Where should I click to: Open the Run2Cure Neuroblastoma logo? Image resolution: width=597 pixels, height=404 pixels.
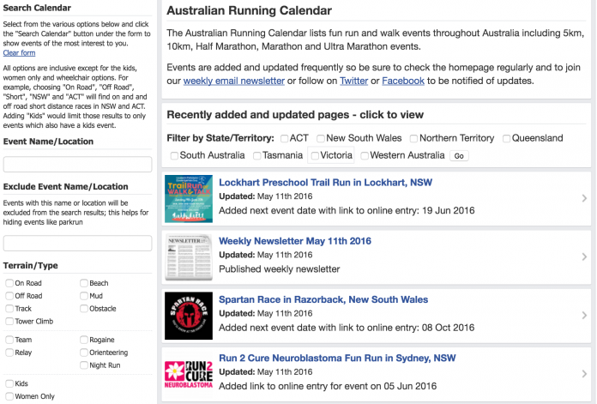point(189,374)
